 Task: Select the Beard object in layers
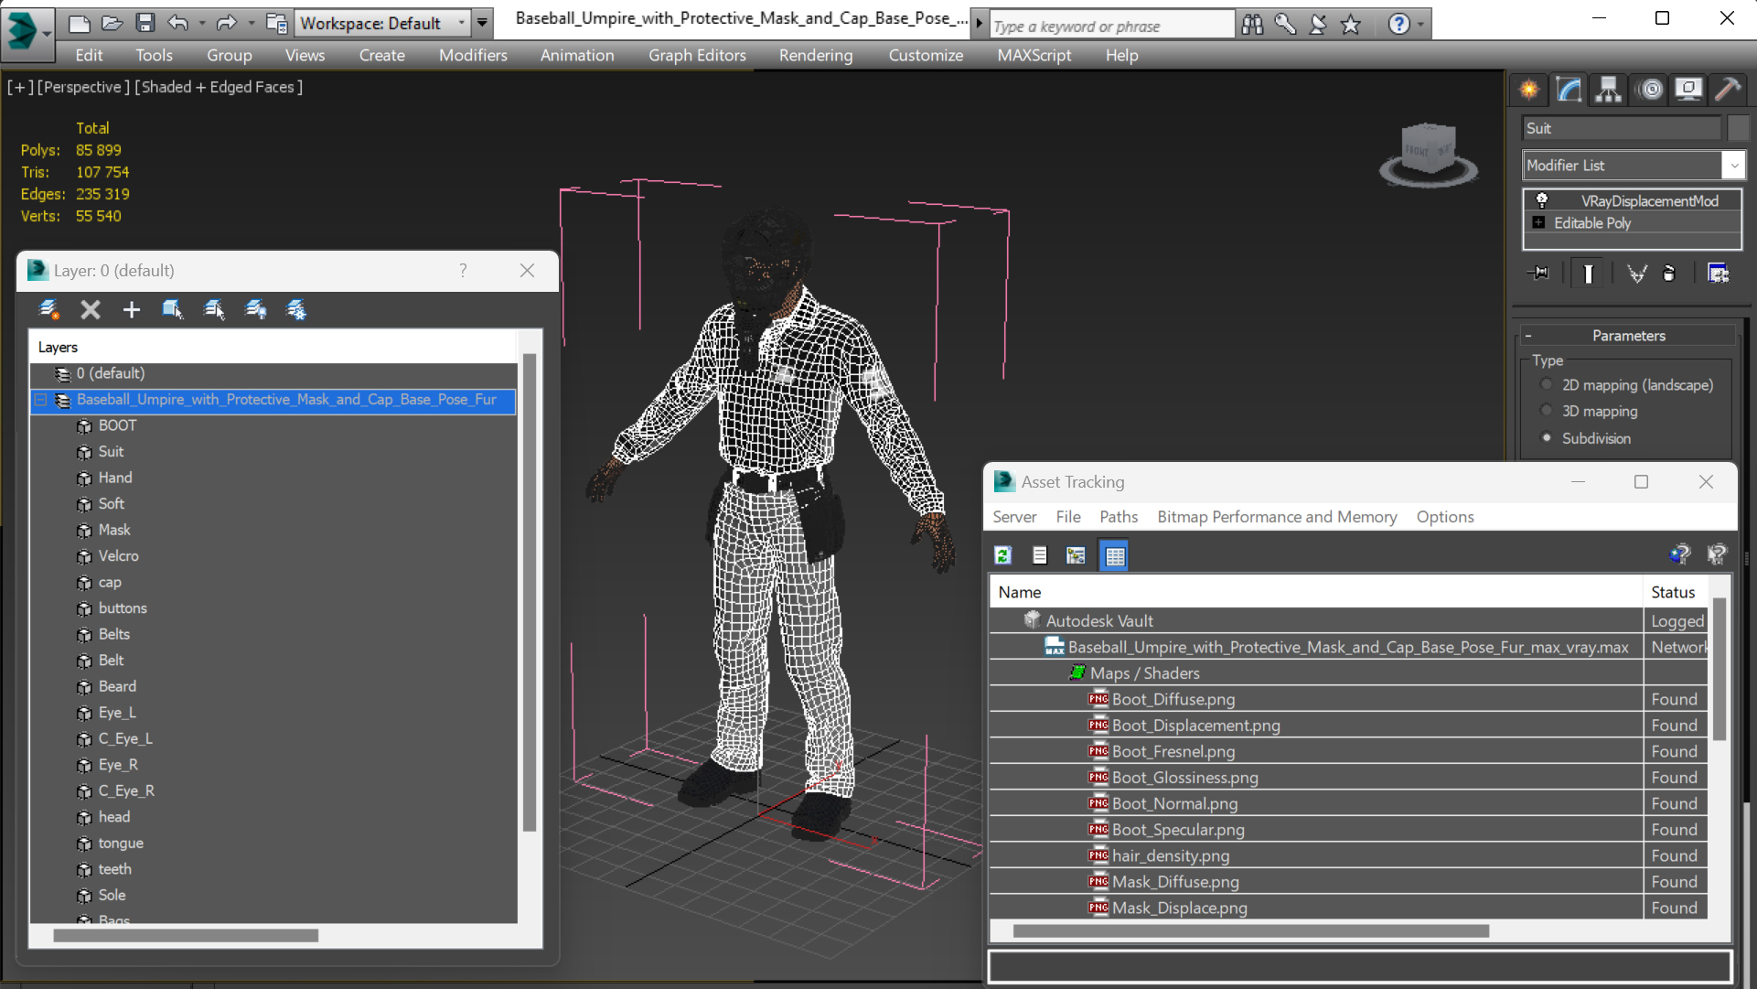coord(117,686)
